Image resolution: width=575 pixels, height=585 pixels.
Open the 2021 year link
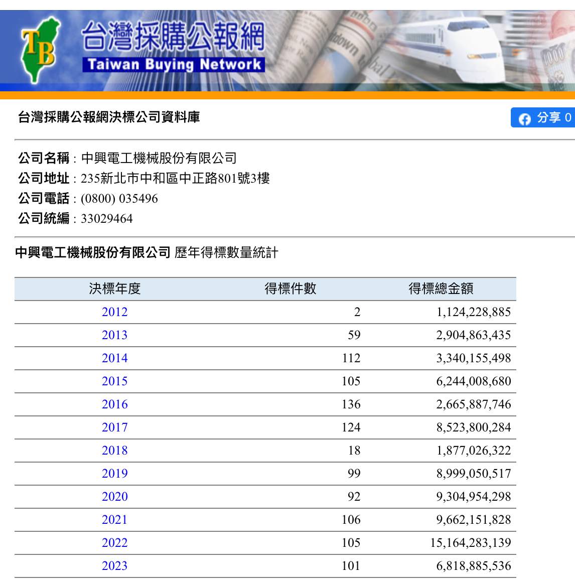[x=114, y=520]
